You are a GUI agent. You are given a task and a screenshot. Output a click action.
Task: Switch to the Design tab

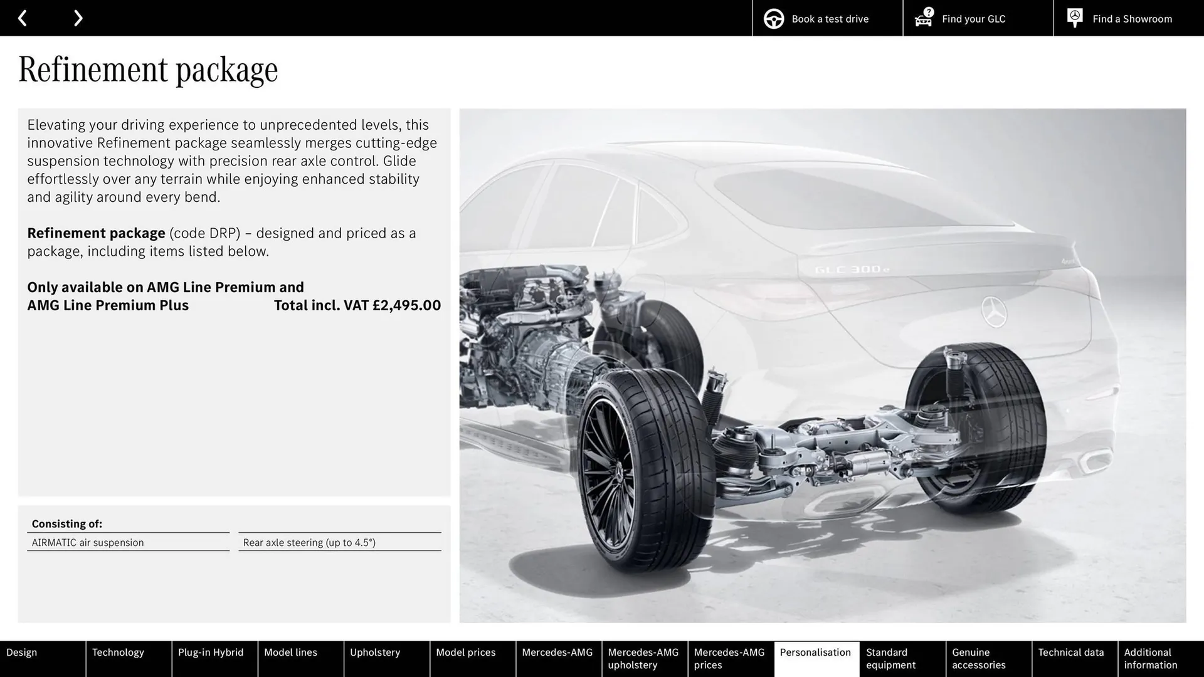[43, 659]
